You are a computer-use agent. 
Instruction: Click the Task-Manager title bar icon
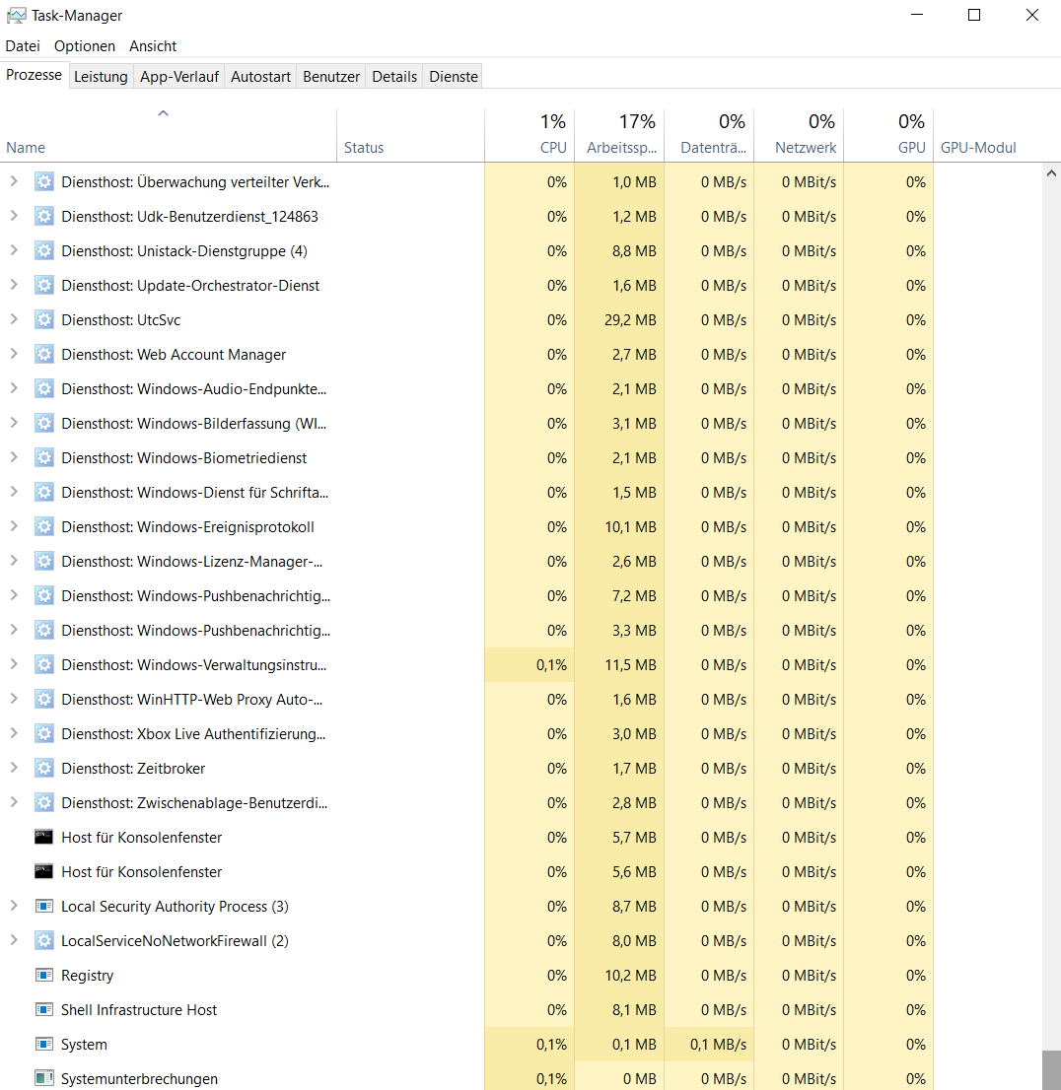tap(16, 16)
